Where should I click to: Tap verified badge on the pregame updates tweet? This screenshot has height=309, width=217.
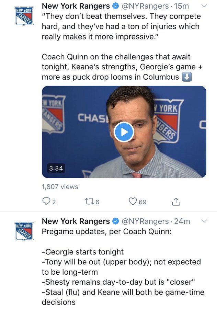click(x=115, y=221)
